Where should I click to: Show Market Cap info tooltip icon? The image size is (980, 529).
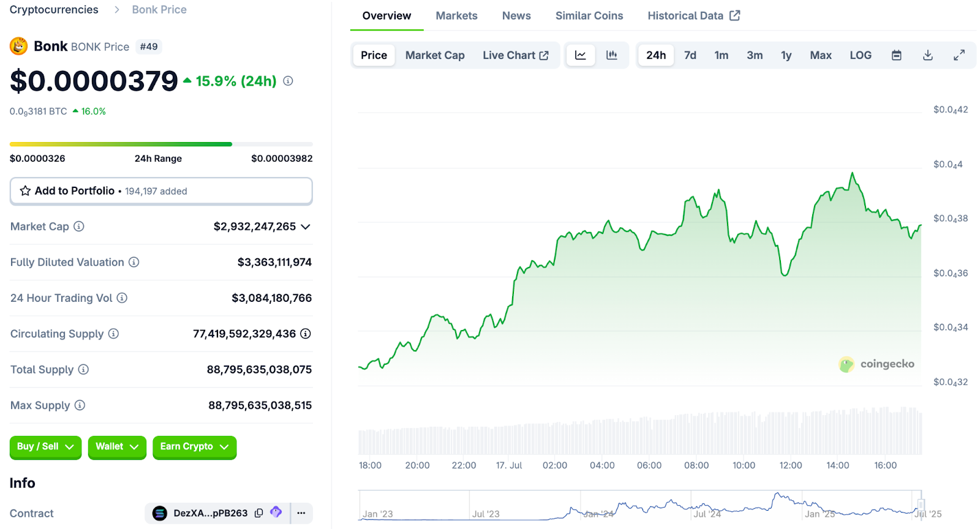click(79, 227)
